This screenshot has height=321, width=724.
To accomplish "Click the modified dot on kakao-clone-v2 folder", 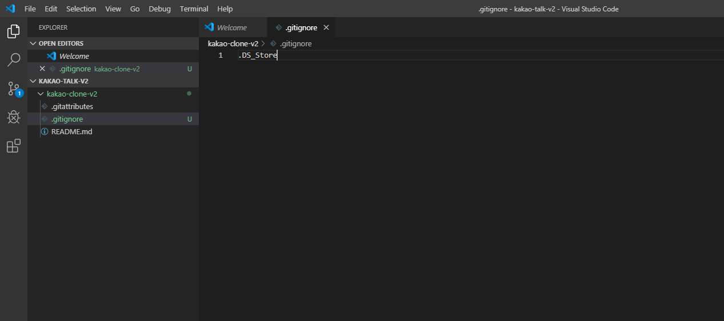I will pos(189,93).
